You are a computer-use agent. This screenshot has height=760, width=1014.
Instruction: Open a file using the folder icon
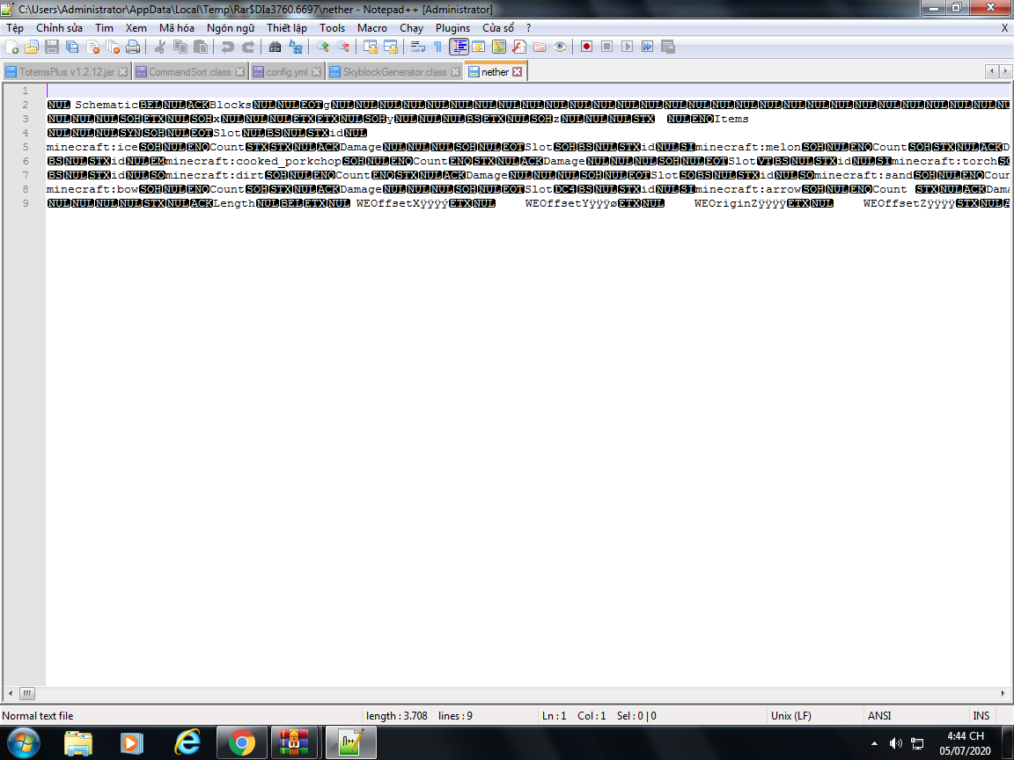tap(32, 47)
